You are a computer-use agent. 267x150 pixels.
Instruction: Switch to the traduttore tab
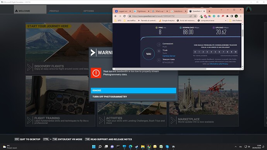coord(178,11)
